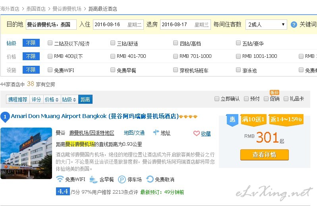The width and height of the screenshot is (317, 206).
Task: Click the 退房 check-out date field
Action: coord(186,25)
